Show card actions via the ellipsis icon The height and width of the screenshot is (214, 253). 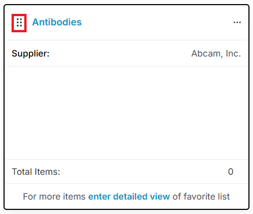point(237,22)
